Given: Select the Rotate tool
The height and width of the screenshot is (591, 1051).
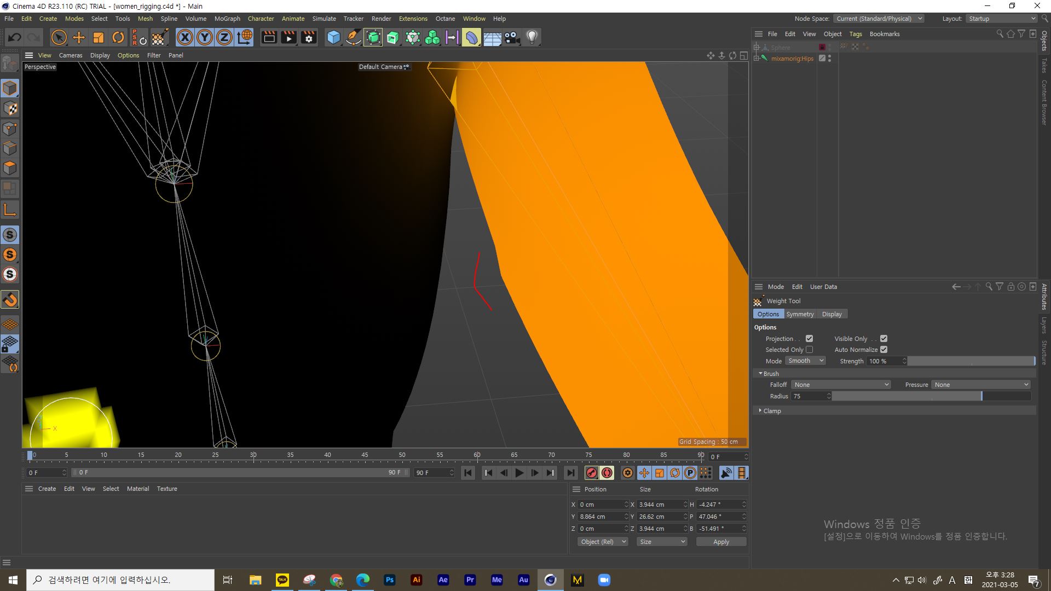Looking at the screenshot, I should click(118, 37).
